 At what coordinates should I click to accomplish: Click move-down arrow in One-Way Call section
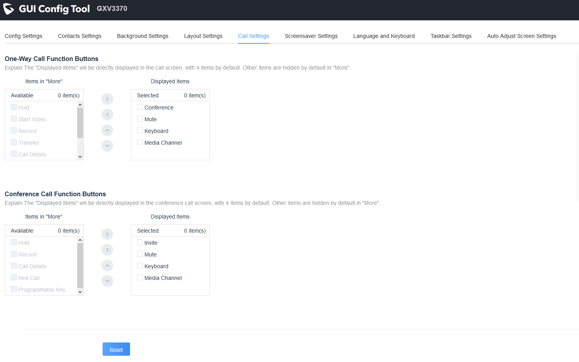(x=107, y=146)
